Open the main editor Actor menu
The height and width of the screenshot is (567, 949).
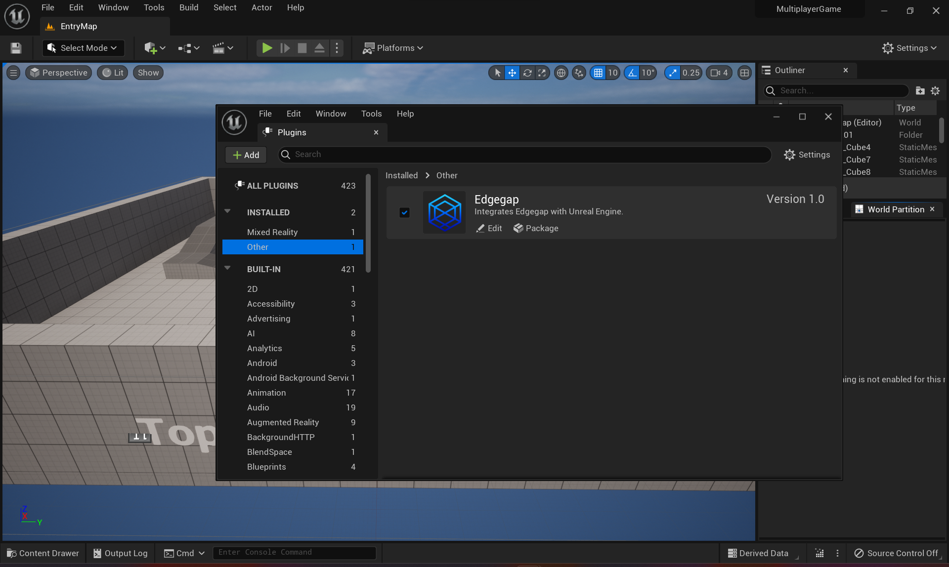[x=261, y=7]
